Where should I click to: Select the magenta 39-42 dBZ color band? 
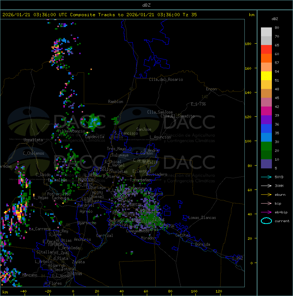(266, 111)
